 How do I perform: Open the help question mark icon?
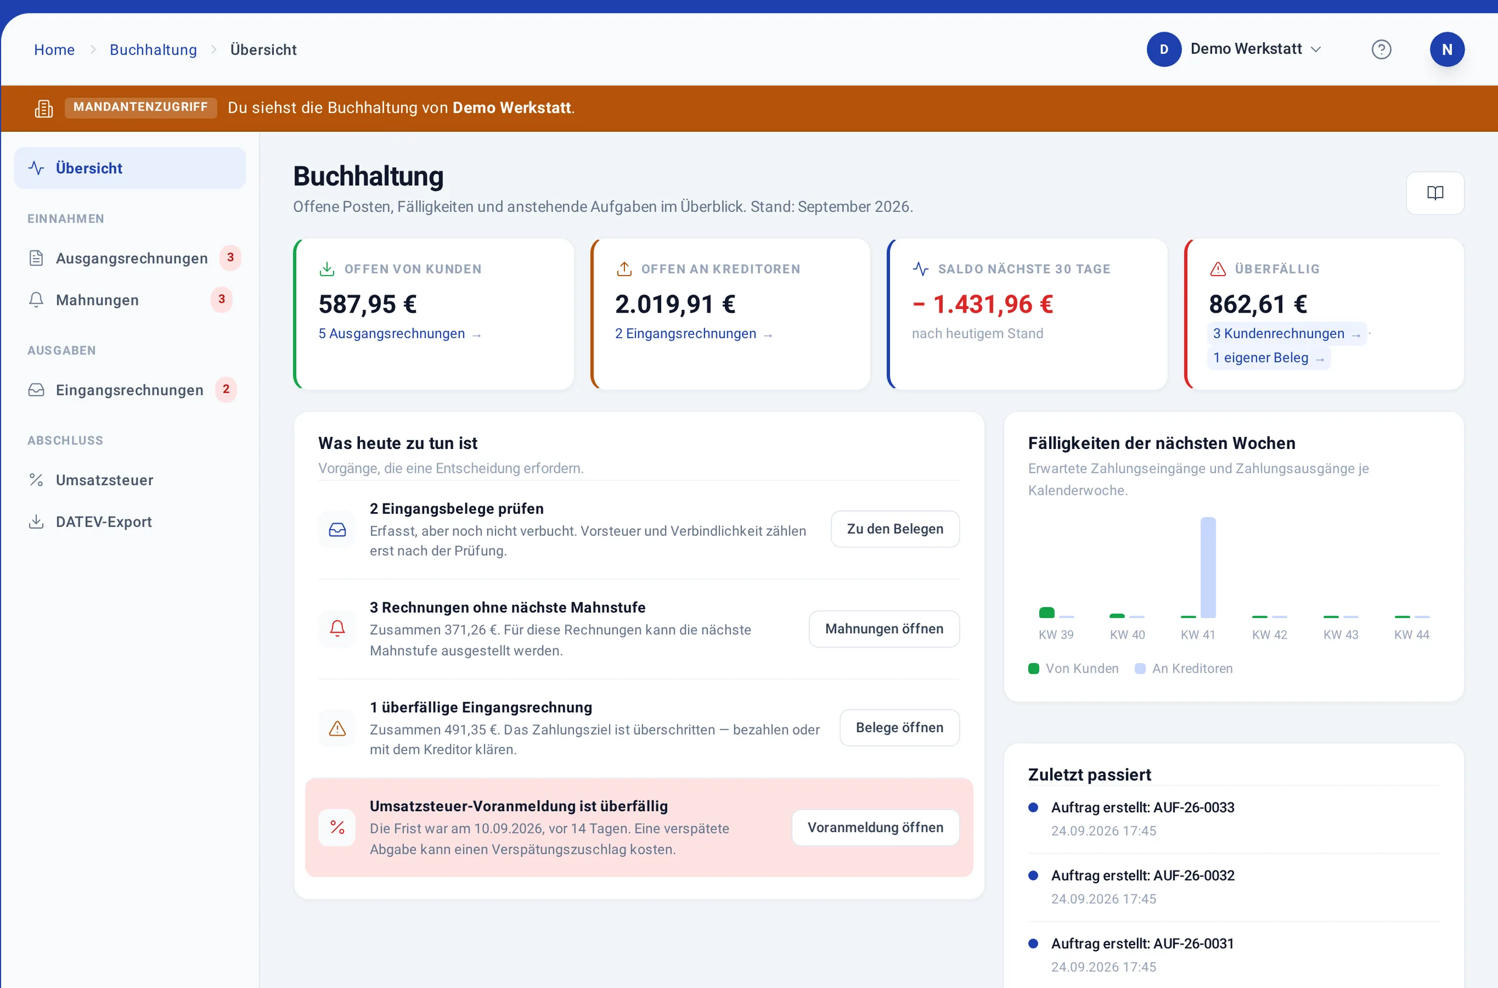tap(1381, 49)
